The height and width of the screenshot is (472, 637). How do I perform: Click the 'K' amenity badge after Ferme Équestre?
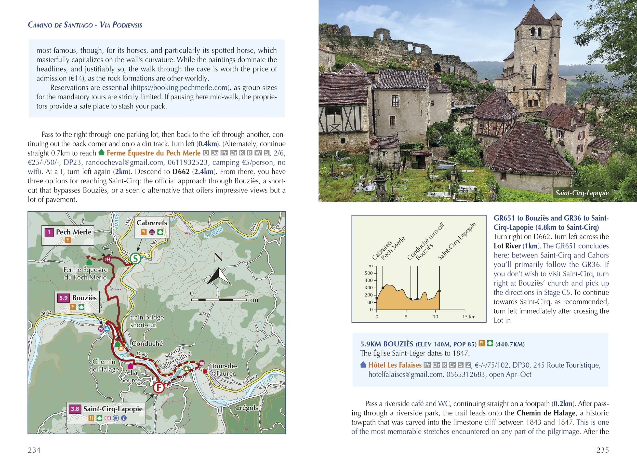(x=242, y=153)
